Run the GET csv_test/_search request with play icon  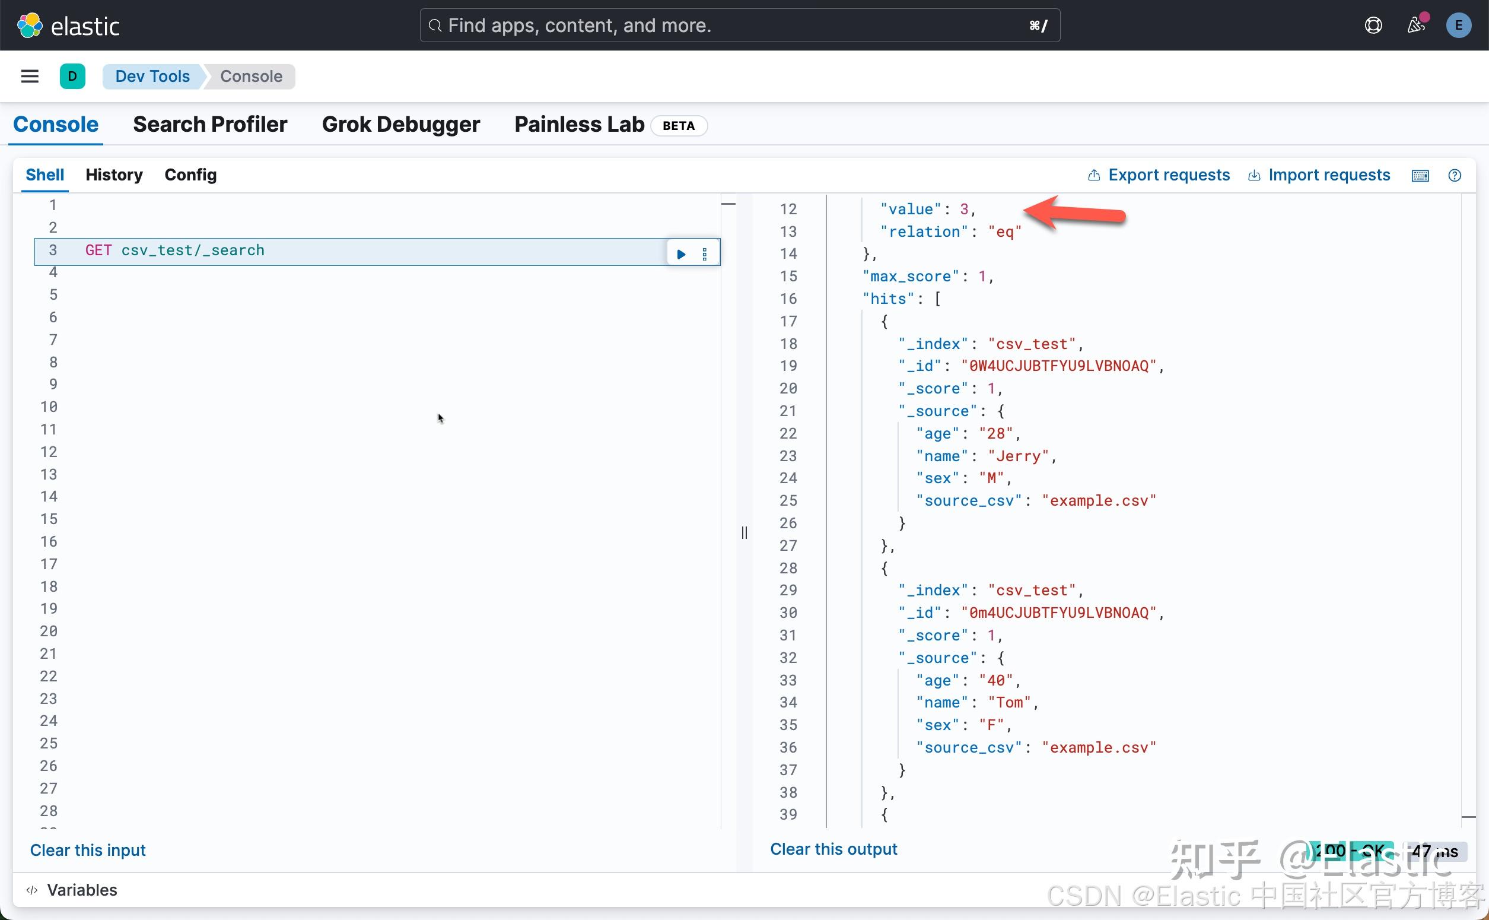[x=680, y=253]
